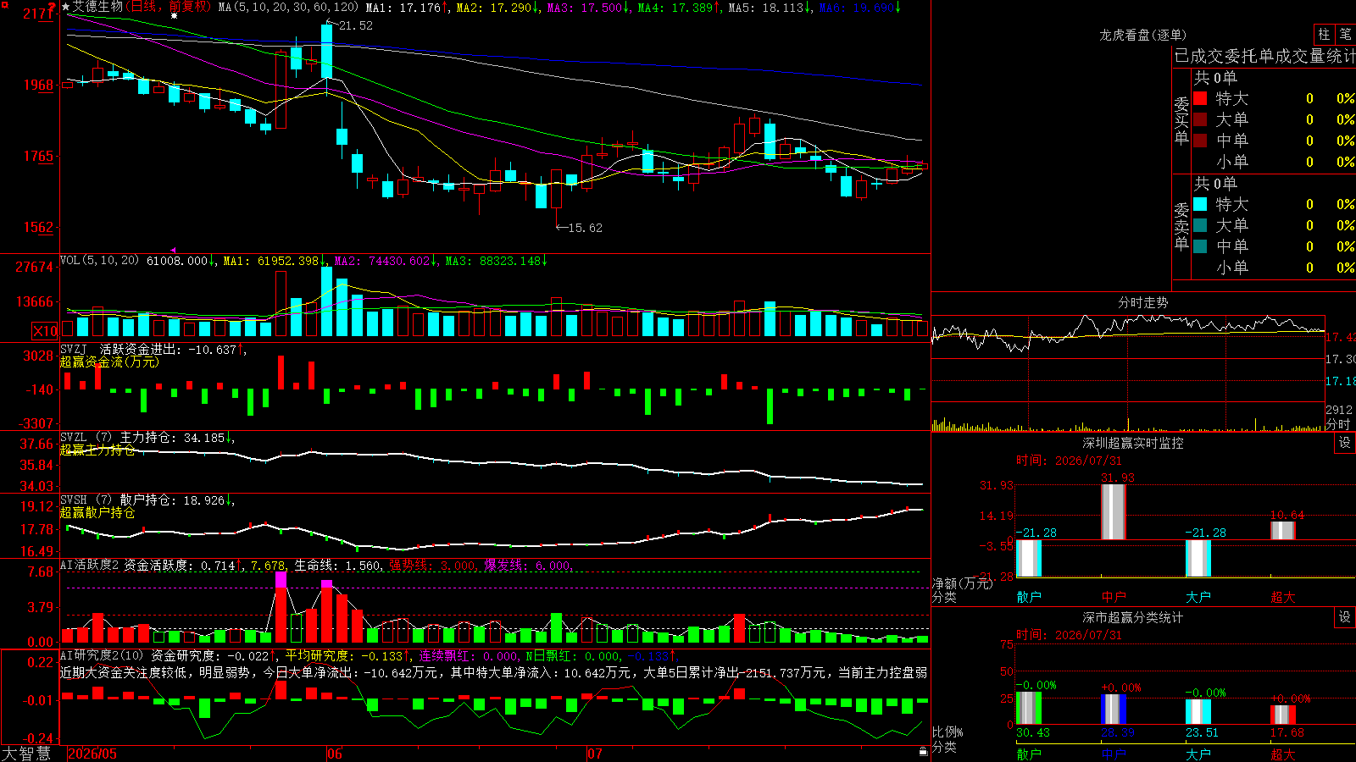The image size is (1356, 762).
Task: Click the X10 volume multiplier box
Action: tap(45, 331)
